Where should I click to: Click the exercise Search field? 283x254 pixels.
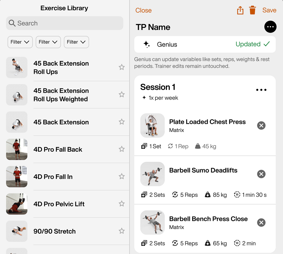[x=65, y=23]
